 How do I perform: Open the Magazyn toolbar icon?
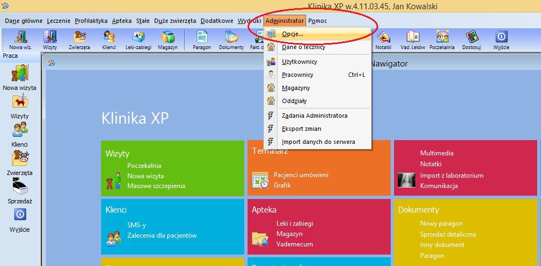click(x=168, y=40)
